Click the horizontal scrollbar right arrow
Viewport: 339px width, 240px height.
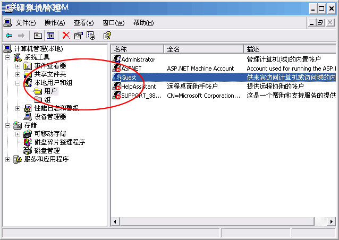332,221
